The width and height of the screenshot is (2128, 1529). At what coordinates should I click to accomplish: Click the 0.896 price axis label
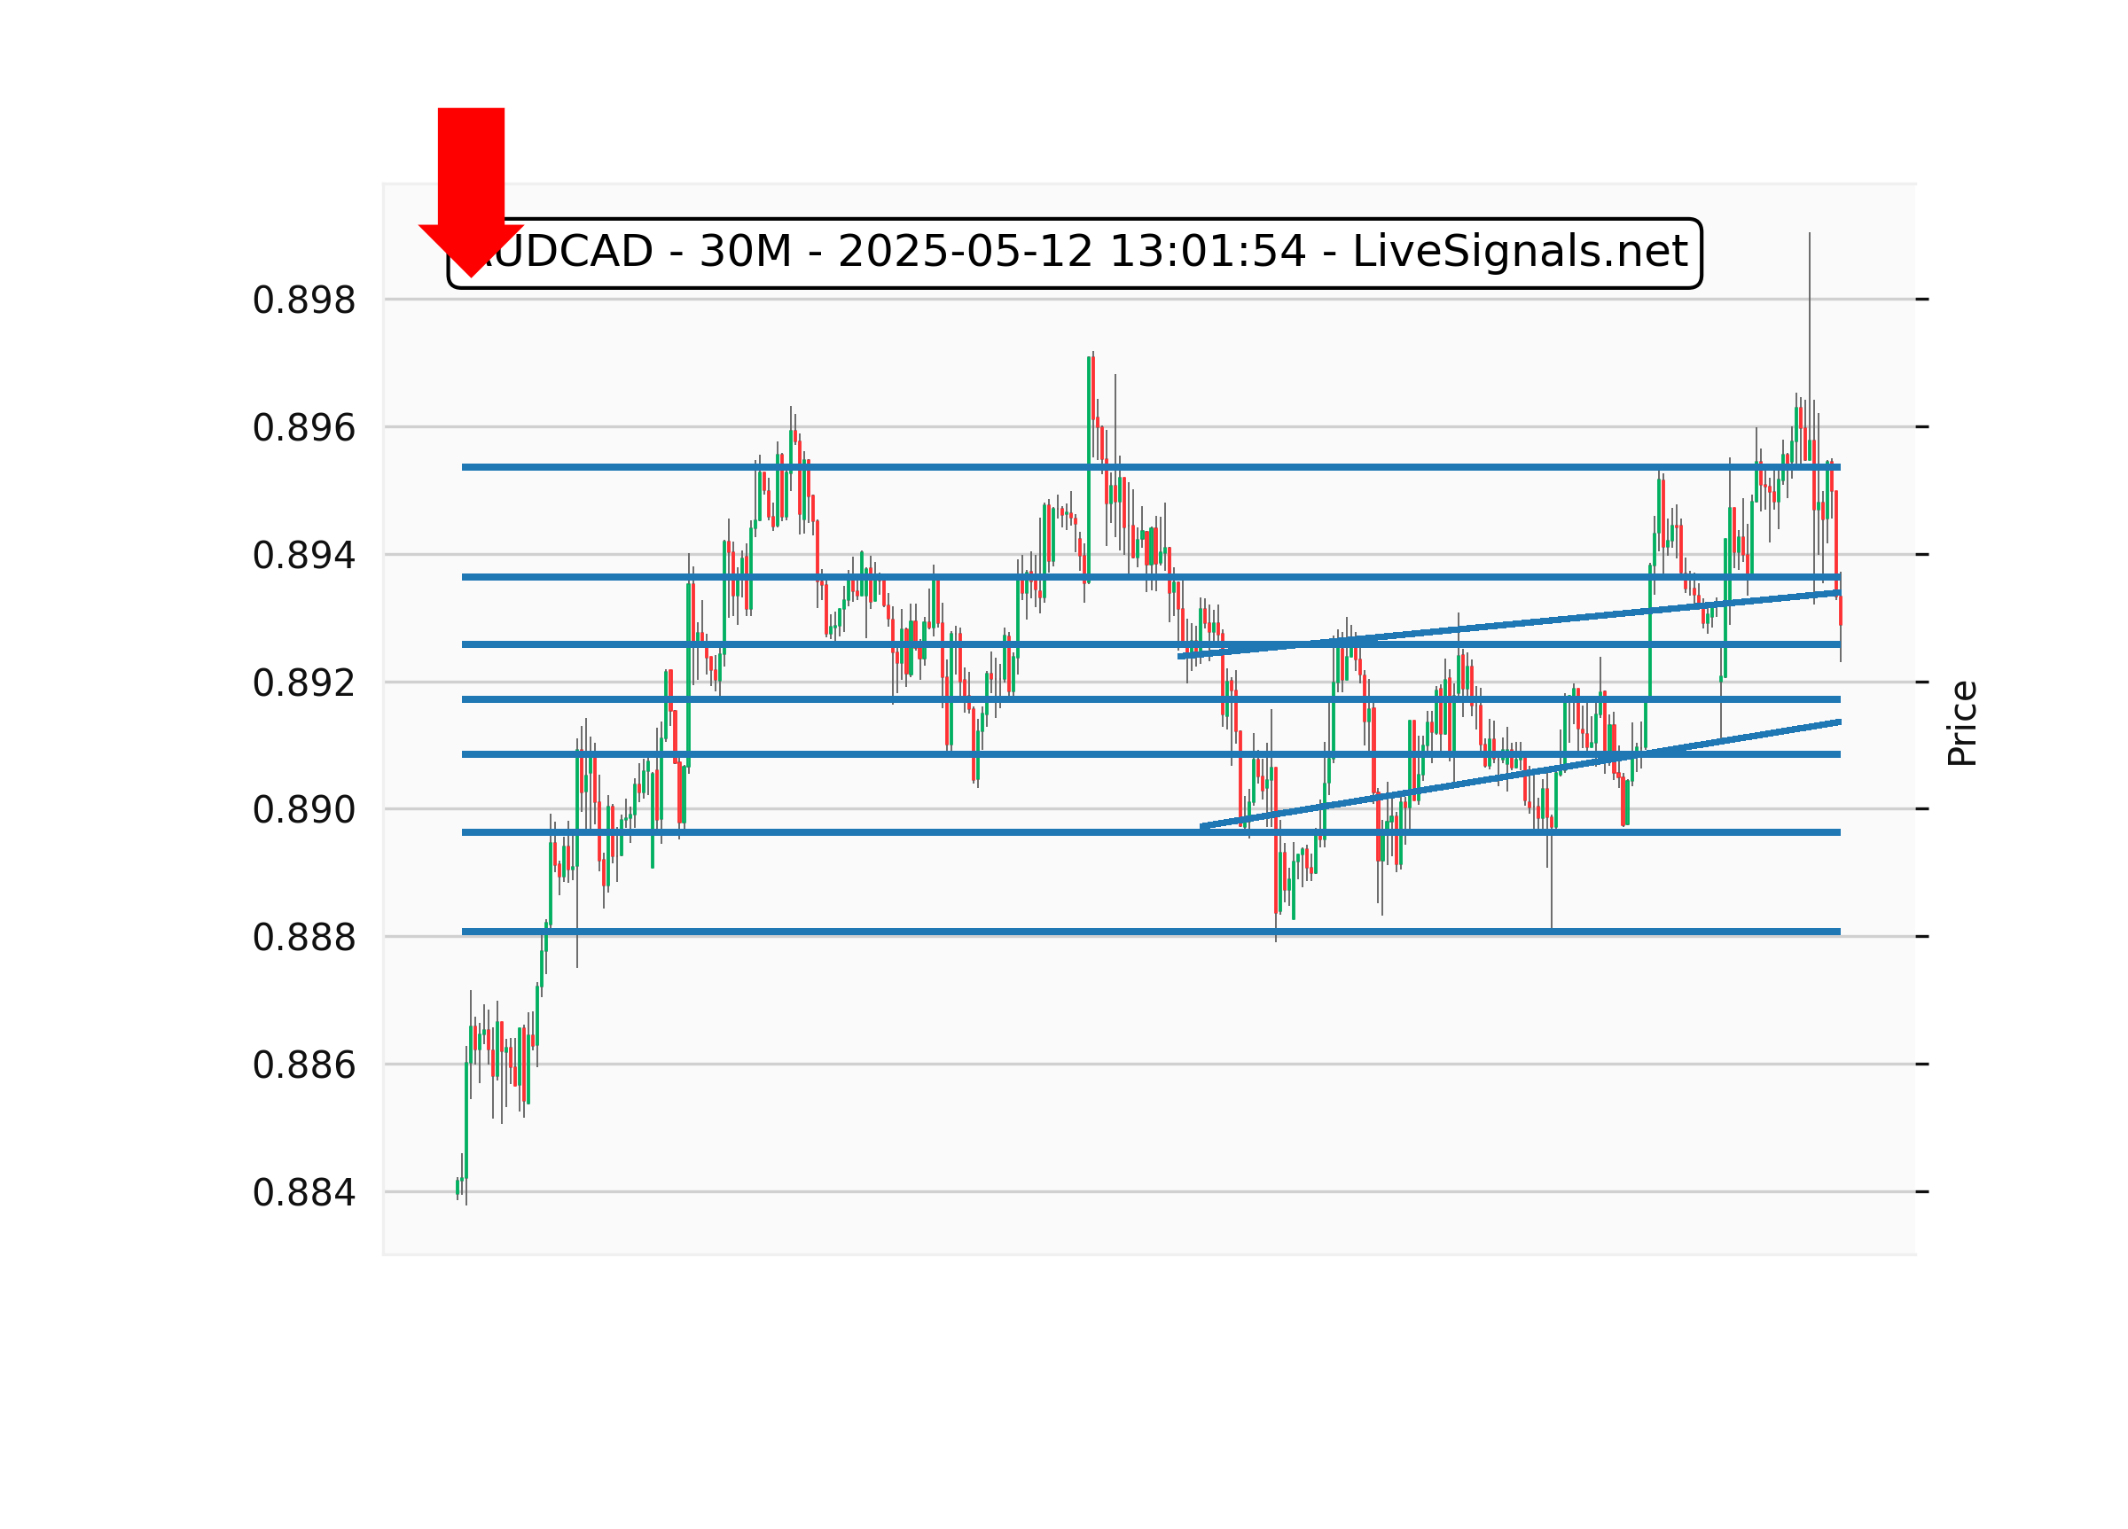(x=304, y=429)
